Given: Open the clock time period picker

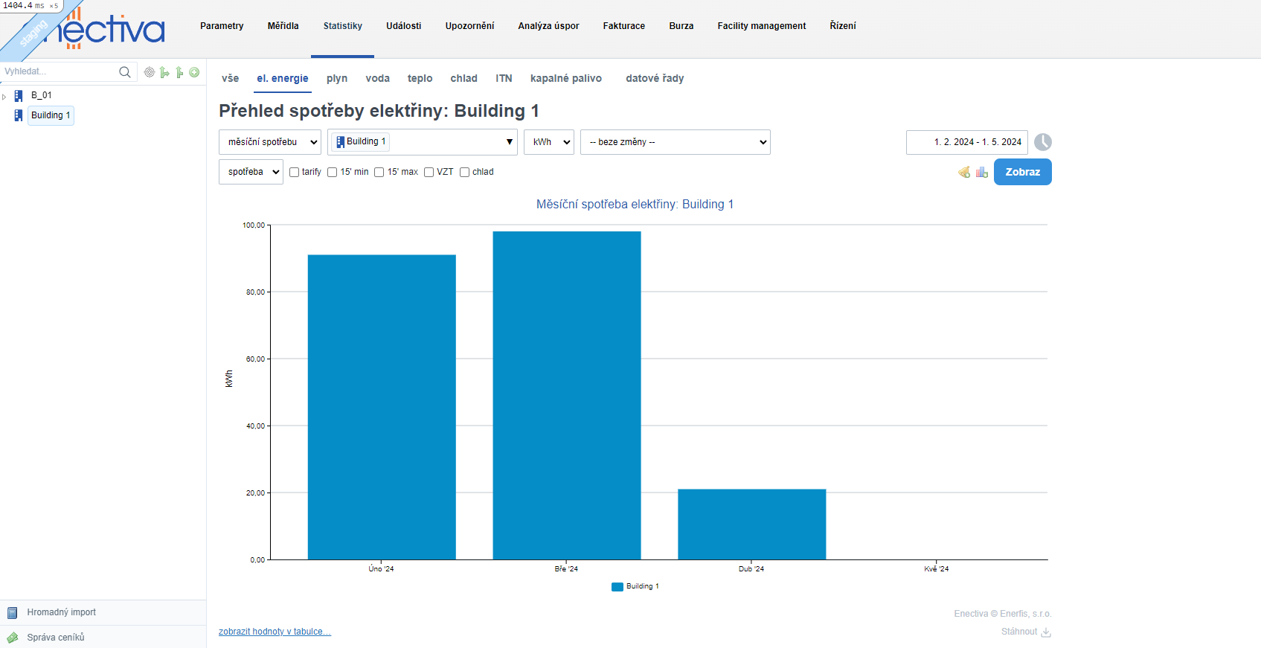Looking at the screenshot, I should click(1042, 142).
